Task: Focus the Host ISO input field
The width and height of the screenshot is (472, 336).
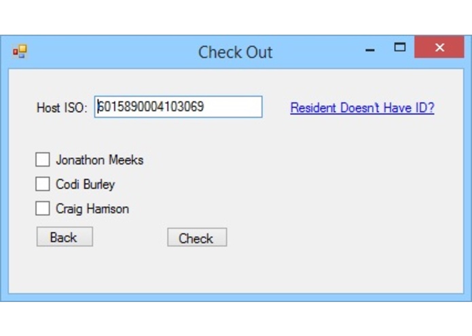Action: pyautogui.click(x=178, y=107)
